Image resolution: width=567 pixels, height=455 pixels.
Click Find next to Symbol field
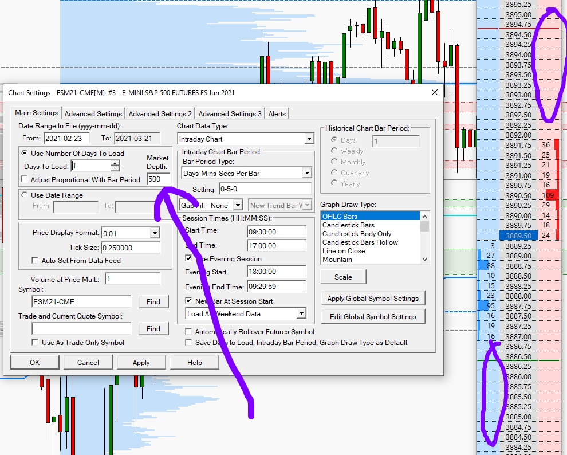tap(153, 301)
